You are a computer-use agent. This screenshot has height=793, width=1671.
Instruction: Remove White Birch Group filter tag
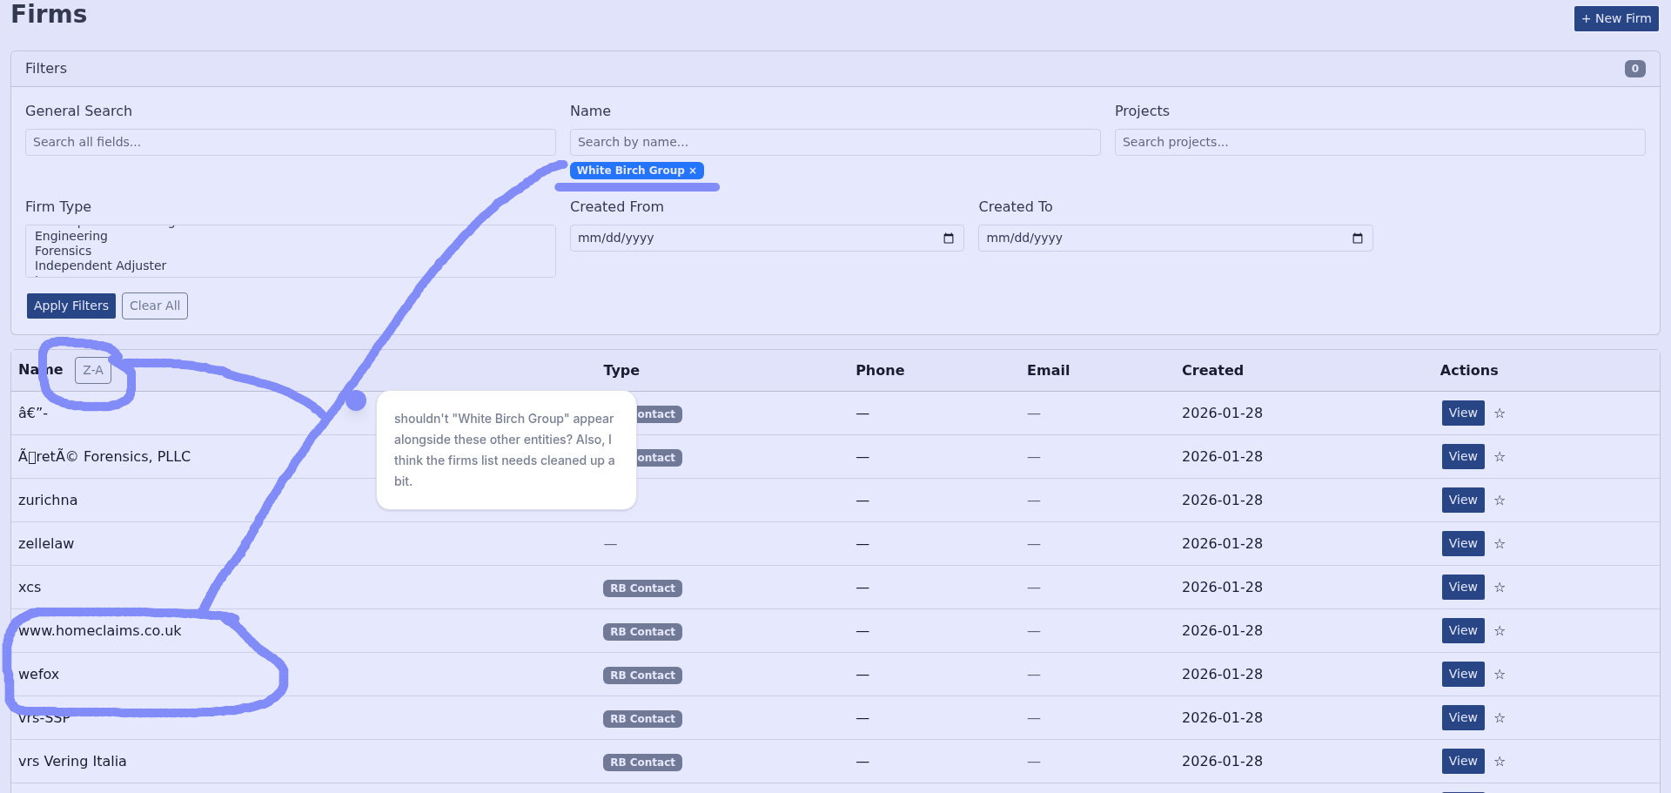point(693,171)
